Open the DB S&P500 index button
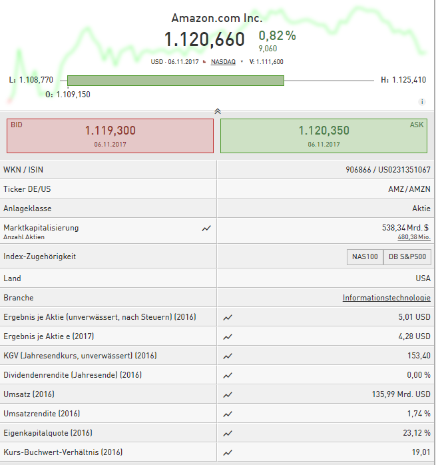This screenshot has height=465, width=436. 407,256
